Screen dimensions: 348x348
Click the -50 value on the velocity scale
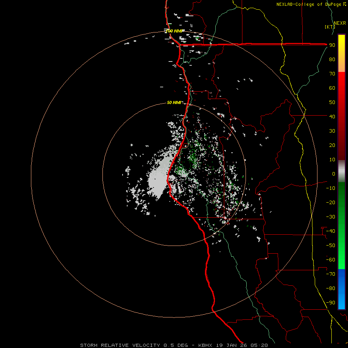click(331, 246)
